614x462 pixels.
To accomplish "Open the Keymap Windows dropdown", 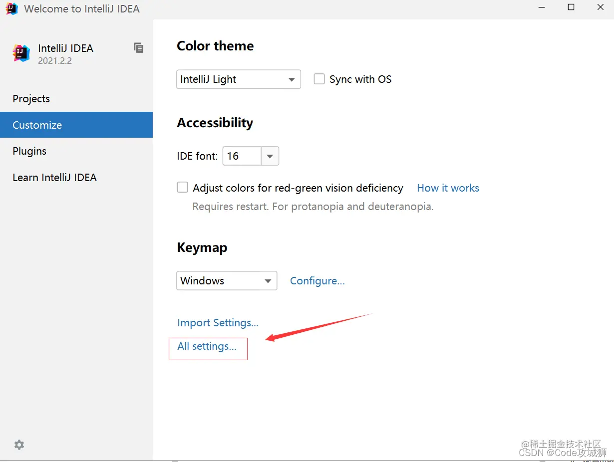I will pos(227,281).
